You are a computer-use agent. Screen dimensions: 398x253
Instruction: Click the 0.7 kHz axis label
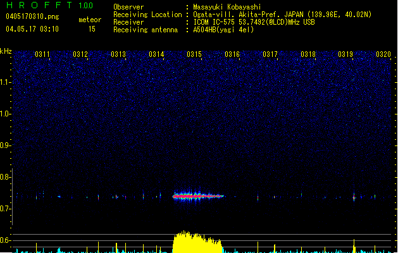click(x=5, y=209)
